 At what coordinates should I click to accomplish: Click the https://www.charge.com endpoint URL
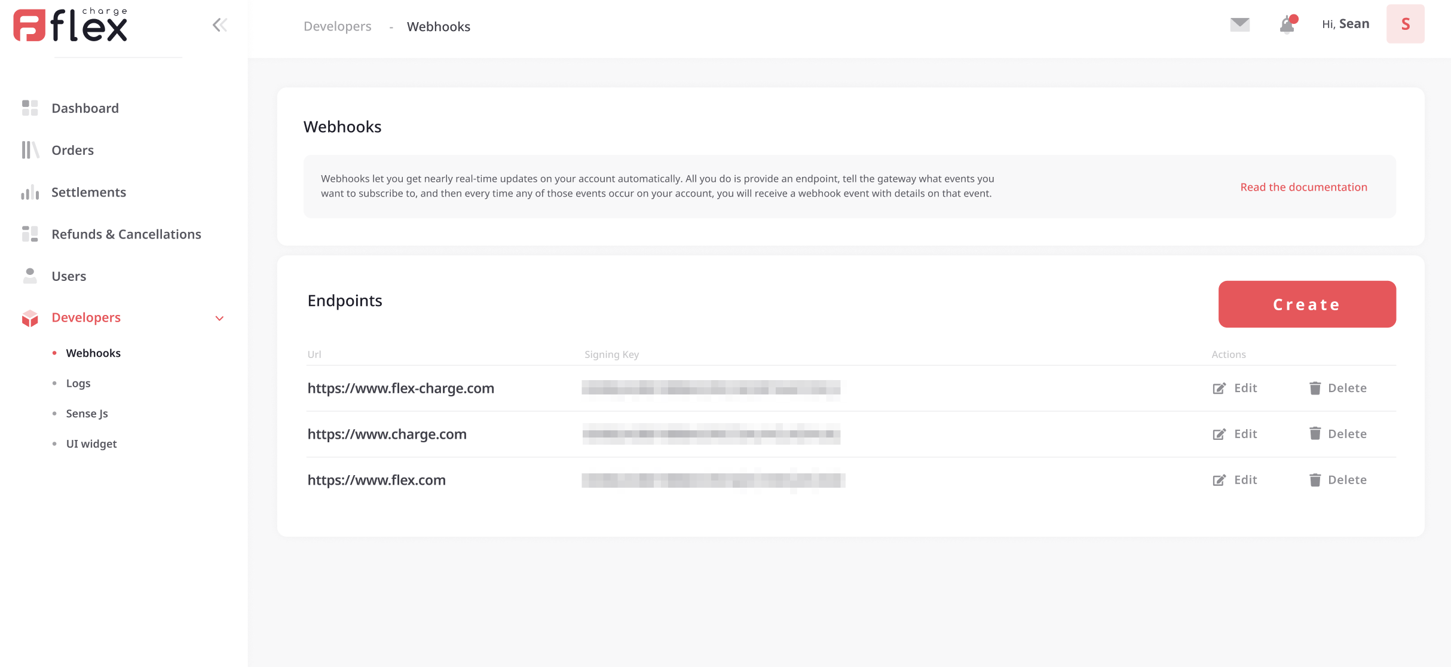(x=387, y=435)
